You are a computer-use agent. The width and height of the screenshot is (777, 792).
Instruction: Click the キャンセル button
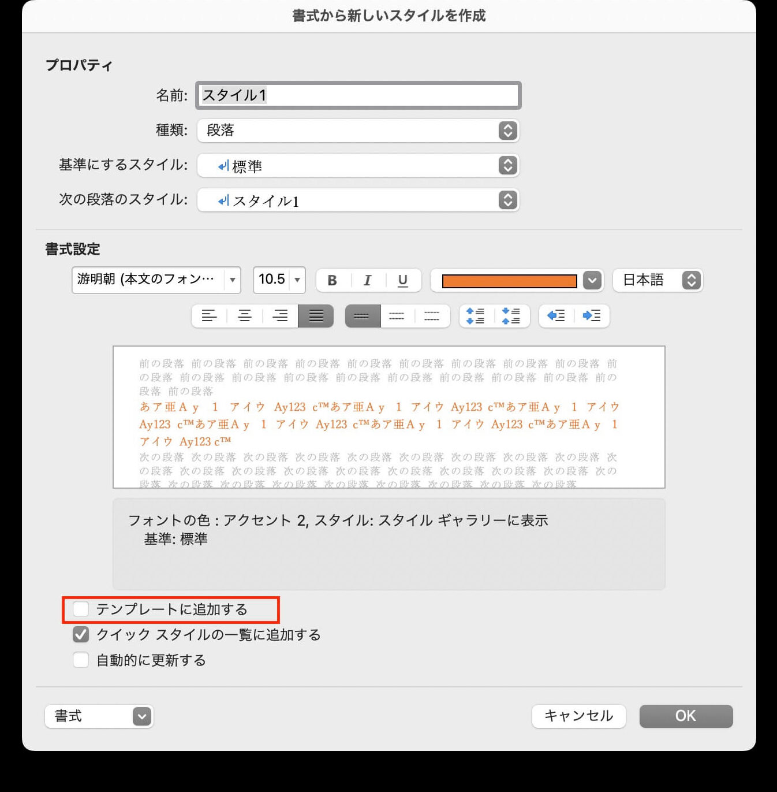[579, 716]
